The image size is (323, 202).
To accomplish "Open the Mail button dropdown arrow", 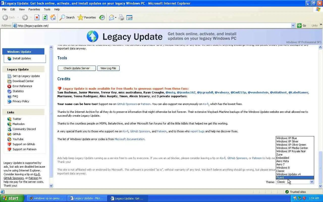I will pyautogui.click(x=116, y=17).
